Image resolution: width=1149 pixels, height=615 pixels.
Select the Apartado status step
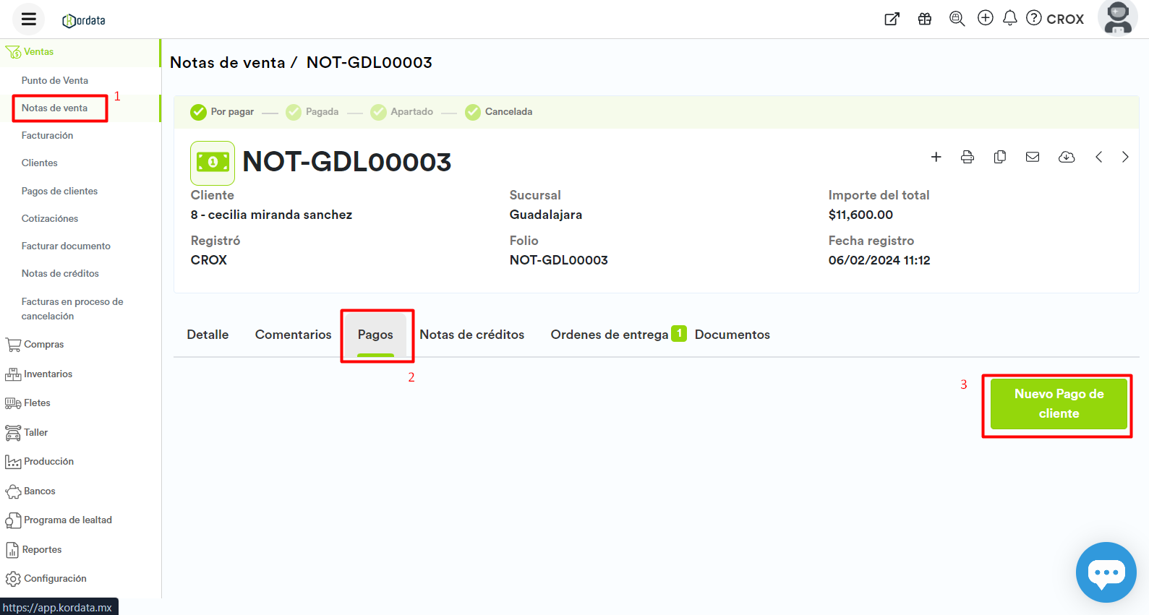click(x=402, y=112)
